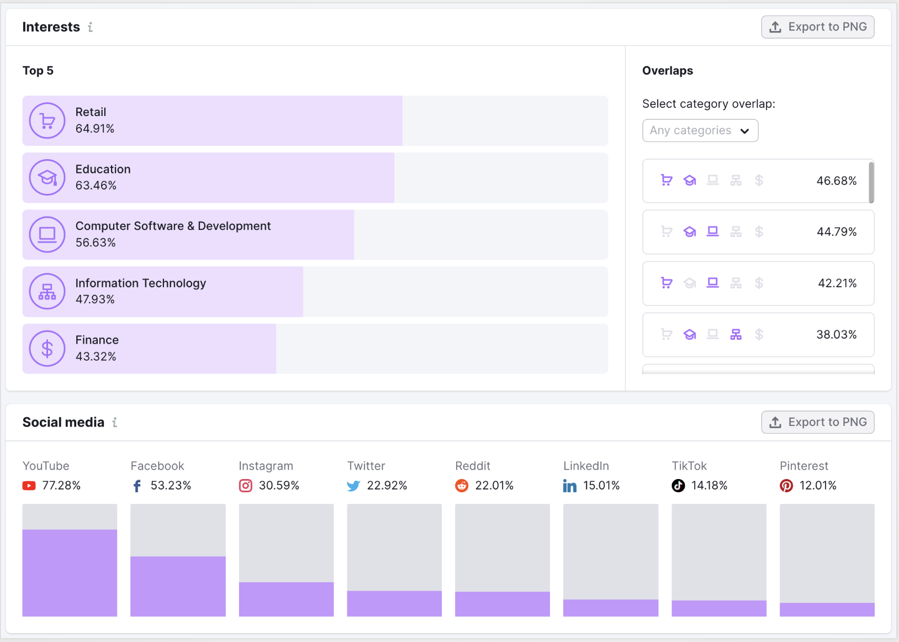Click the TikTok 14.18% value

(x=709, y=486)
